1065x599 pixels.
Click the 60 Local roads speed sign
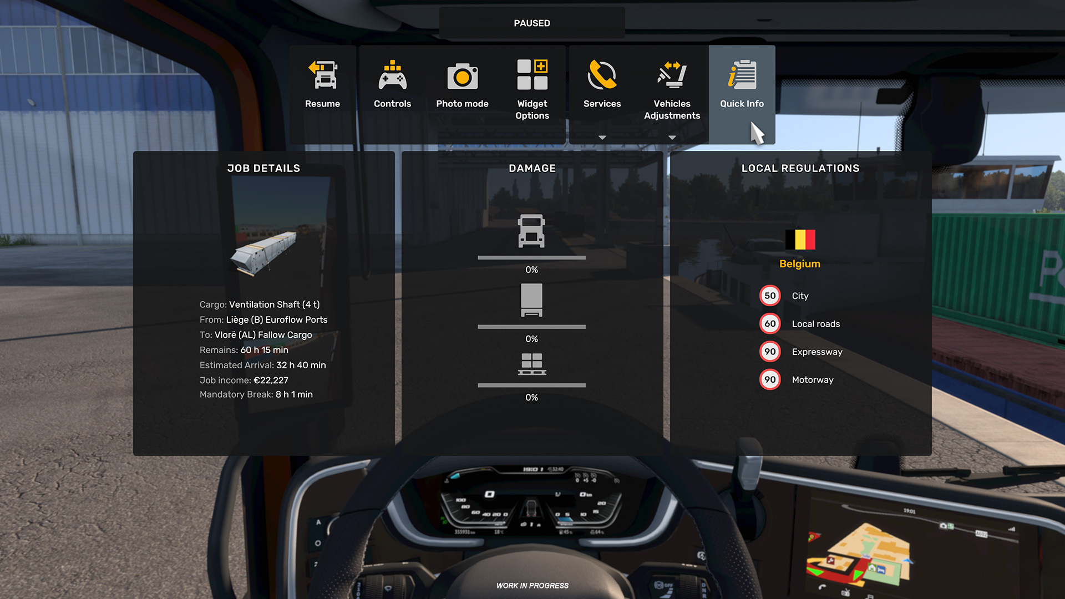point(770,323)
